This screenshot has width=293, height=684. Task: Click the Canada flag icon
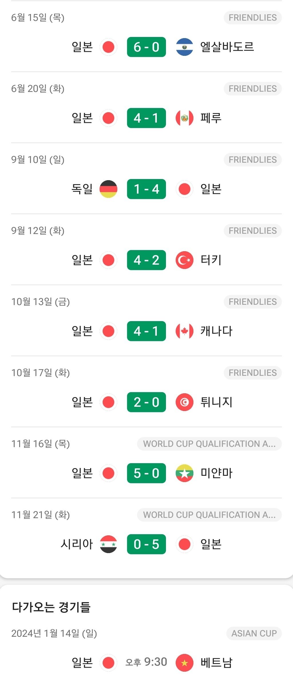(185, 331)
